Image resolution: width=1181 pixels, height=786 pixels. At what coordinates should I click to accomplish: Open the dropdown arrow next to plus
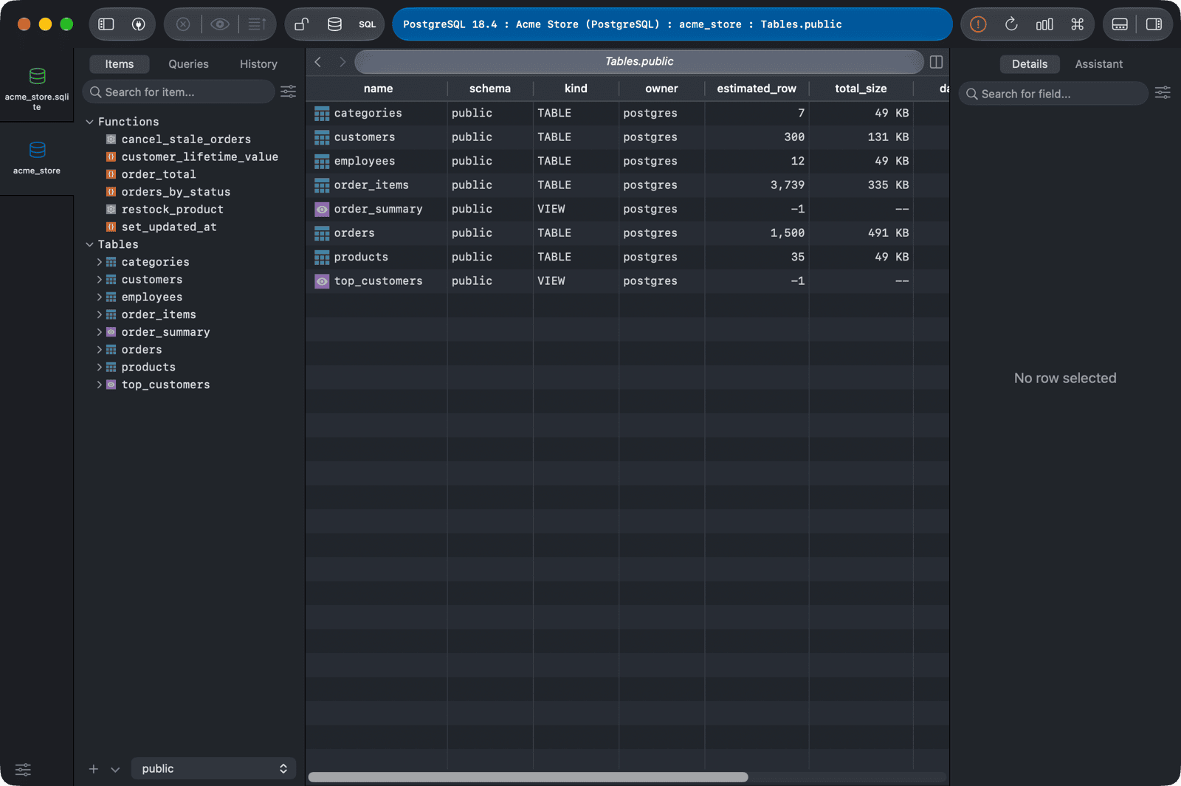click(x=115, y=769)
